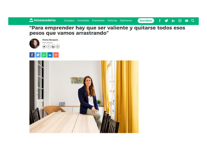Share article via LinkedIn share button
The image size is (207, 155).
50,55
